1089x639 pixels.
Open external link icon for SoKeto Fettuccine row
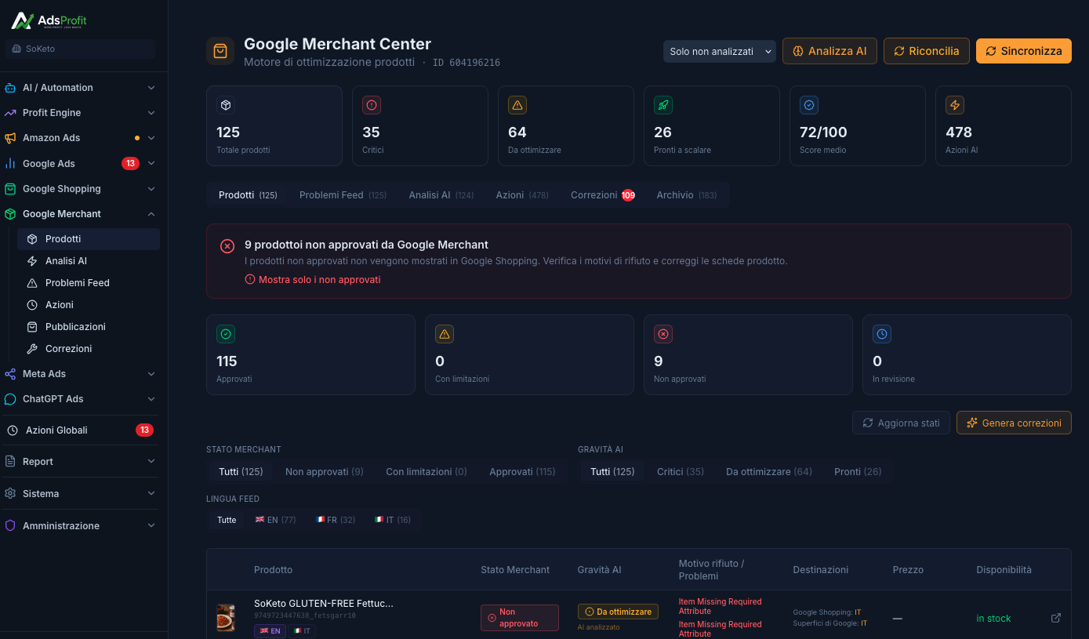[x=1056, y=618]
